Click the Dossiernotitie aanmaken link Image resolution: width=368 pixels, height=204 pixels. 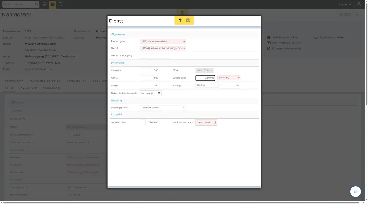click(287, 48)
